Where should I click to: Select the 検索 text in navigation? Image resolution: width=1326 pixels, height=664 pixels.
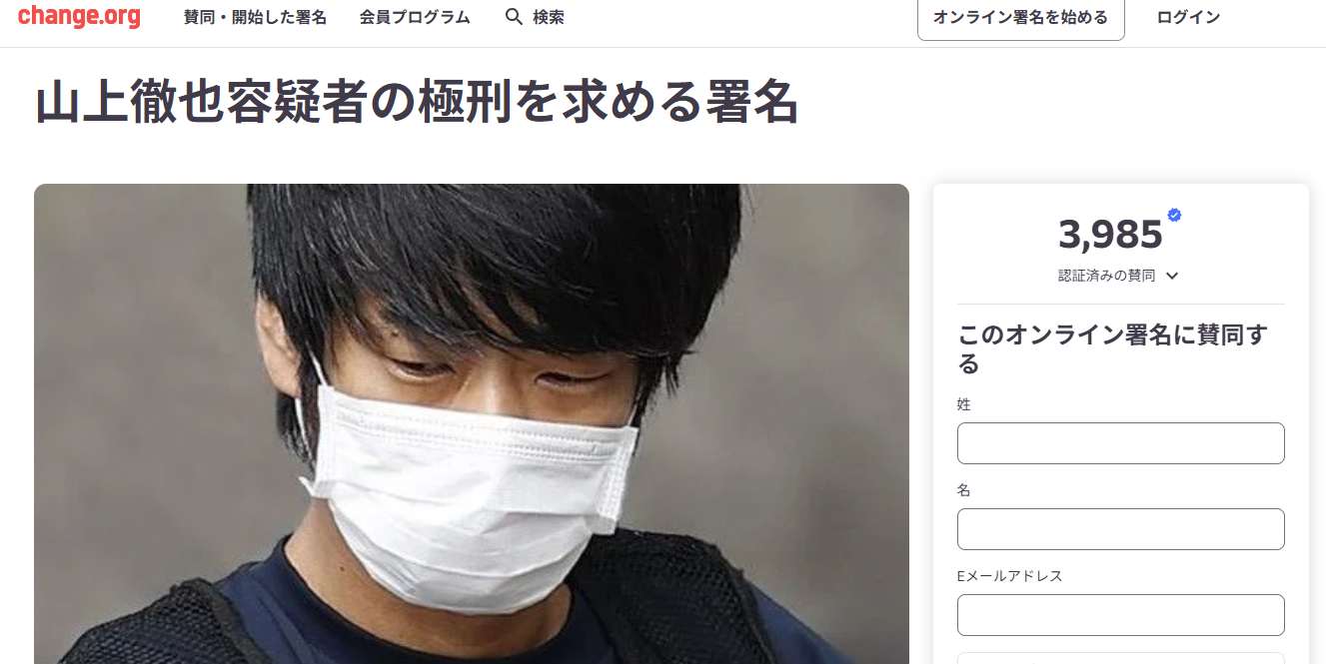[549, 17]
